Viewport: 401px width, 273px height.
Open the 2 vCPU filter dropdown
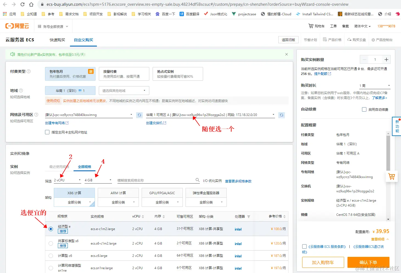(x=67, y=180)
